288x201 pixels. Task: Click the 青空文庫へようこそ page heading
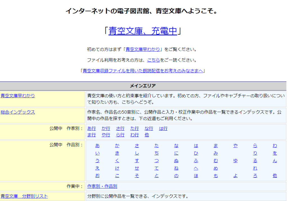[141, 11]
